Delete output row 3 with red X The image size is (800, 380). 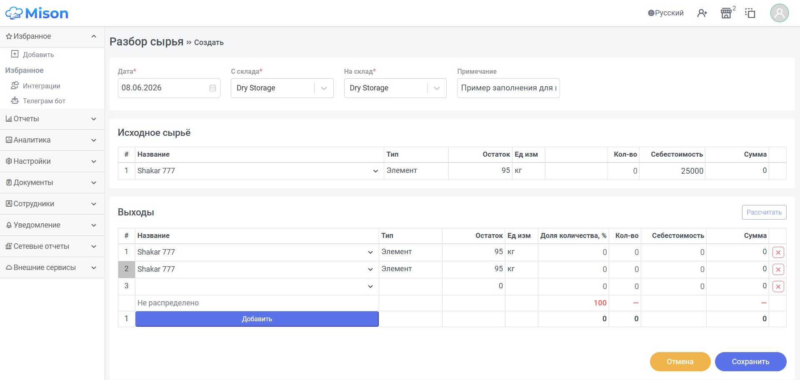(778, 286)
